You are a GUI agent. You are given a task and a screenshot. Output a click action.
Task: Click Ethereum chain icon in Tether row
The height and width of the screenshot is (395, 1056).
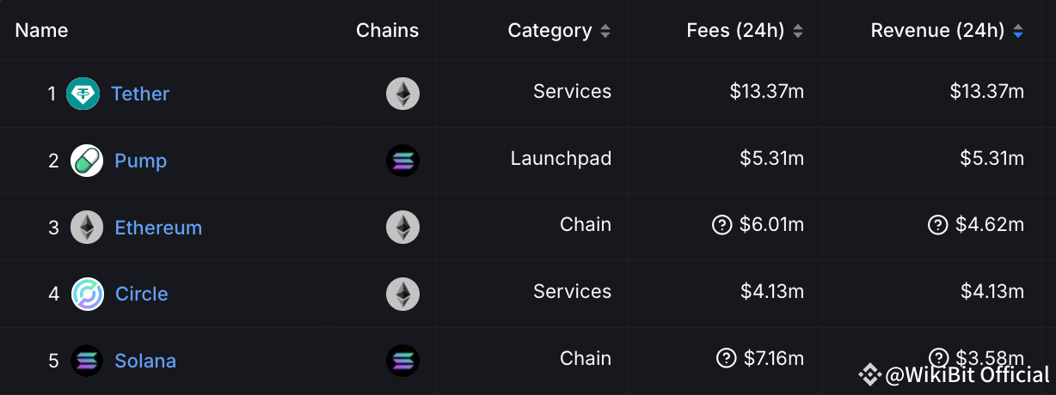click(x=402, y=94)
